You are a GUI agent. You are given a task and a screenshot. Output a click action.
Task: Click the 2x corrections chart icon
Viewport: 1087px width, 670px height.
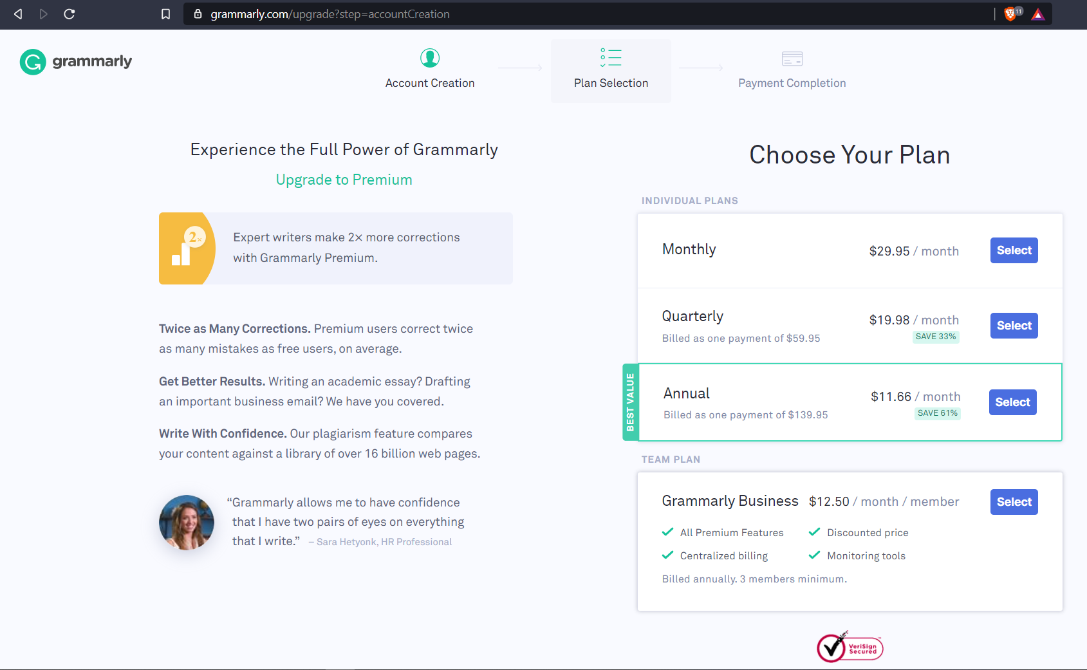[188, 248]
